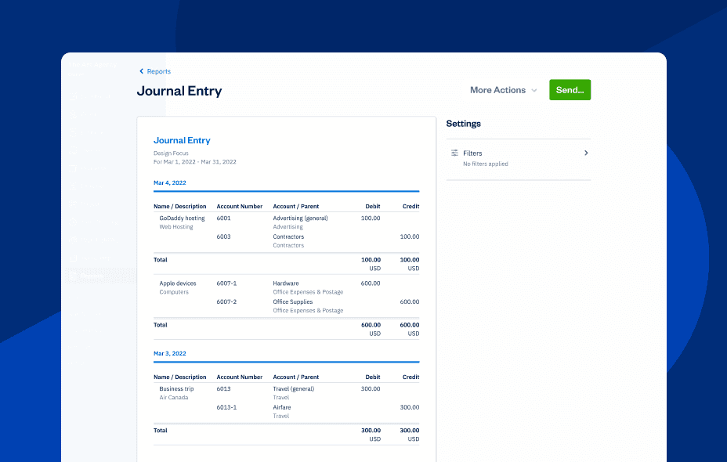Image resolution: width=727 pixels, height=462 pixels.
Task: Click account number 6007-2
Action: [x=226, y=302]
